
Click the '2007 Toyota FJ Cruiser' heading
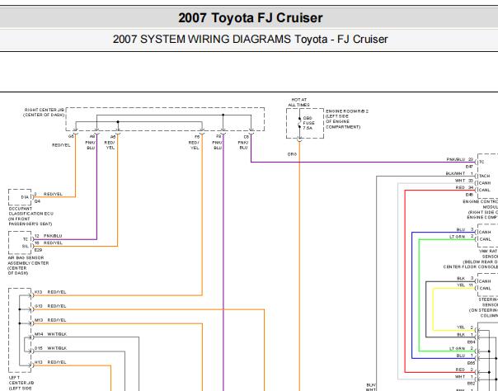pyautogui.click(x=251, y=18)
